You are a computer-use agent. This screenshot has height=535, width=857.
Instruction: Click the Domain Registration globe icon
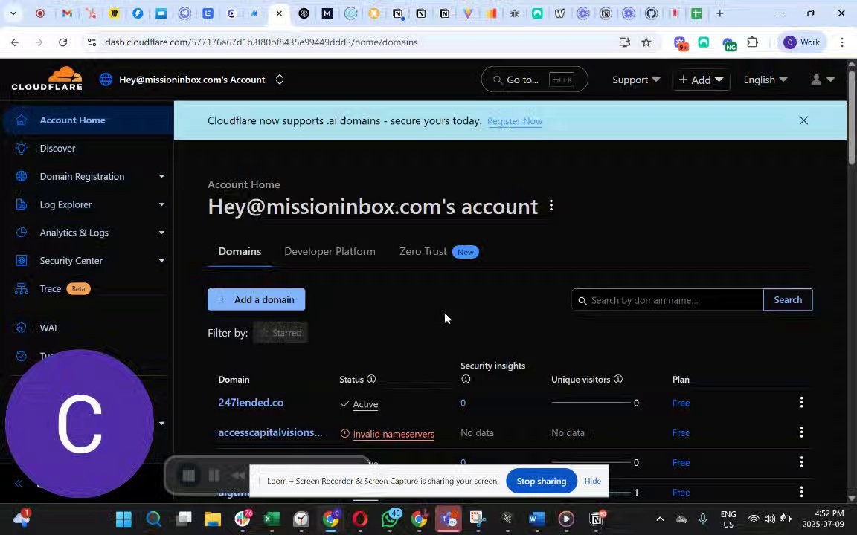[x=22, y=176]
